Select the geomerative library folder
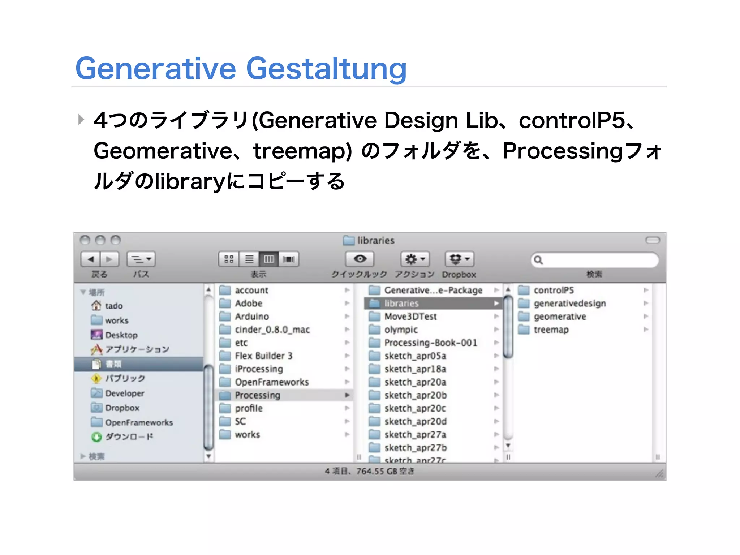 (x=584, y=317)
